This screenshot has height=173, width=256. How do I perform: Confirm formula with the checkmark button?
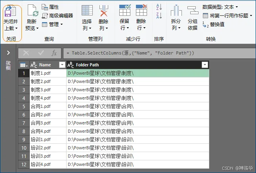pyautogui.click(x=41, y=53)
